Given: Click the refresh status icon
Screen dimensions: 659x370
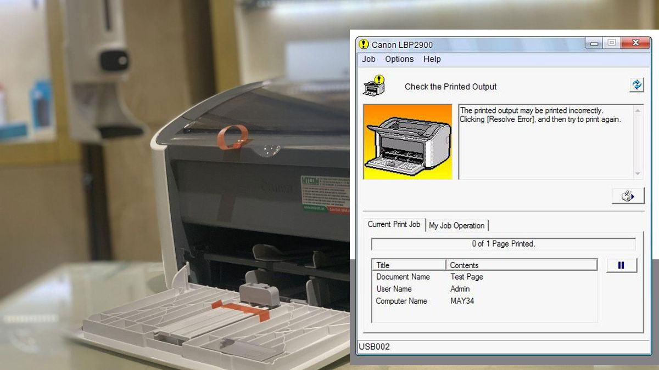Looking at the screenshot, I should pyautogui.click(x=636, y=84).
